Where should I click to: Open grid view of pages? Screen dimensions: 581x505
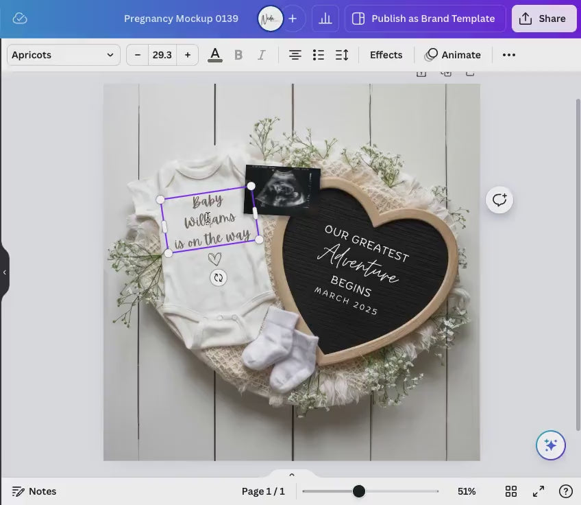click(511, 491)
